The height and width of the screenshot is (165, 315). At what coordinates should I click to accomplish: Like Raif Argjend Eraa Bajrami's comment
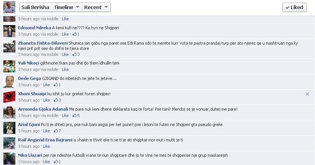tap(46, 146)
